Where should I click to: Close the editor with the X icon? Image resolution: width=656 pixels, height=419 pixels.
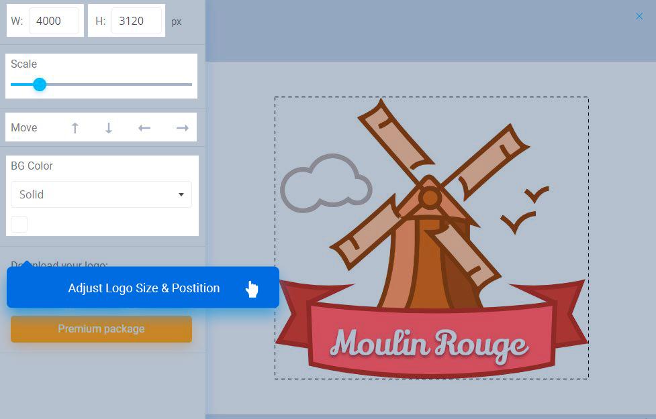click(639, 16)
